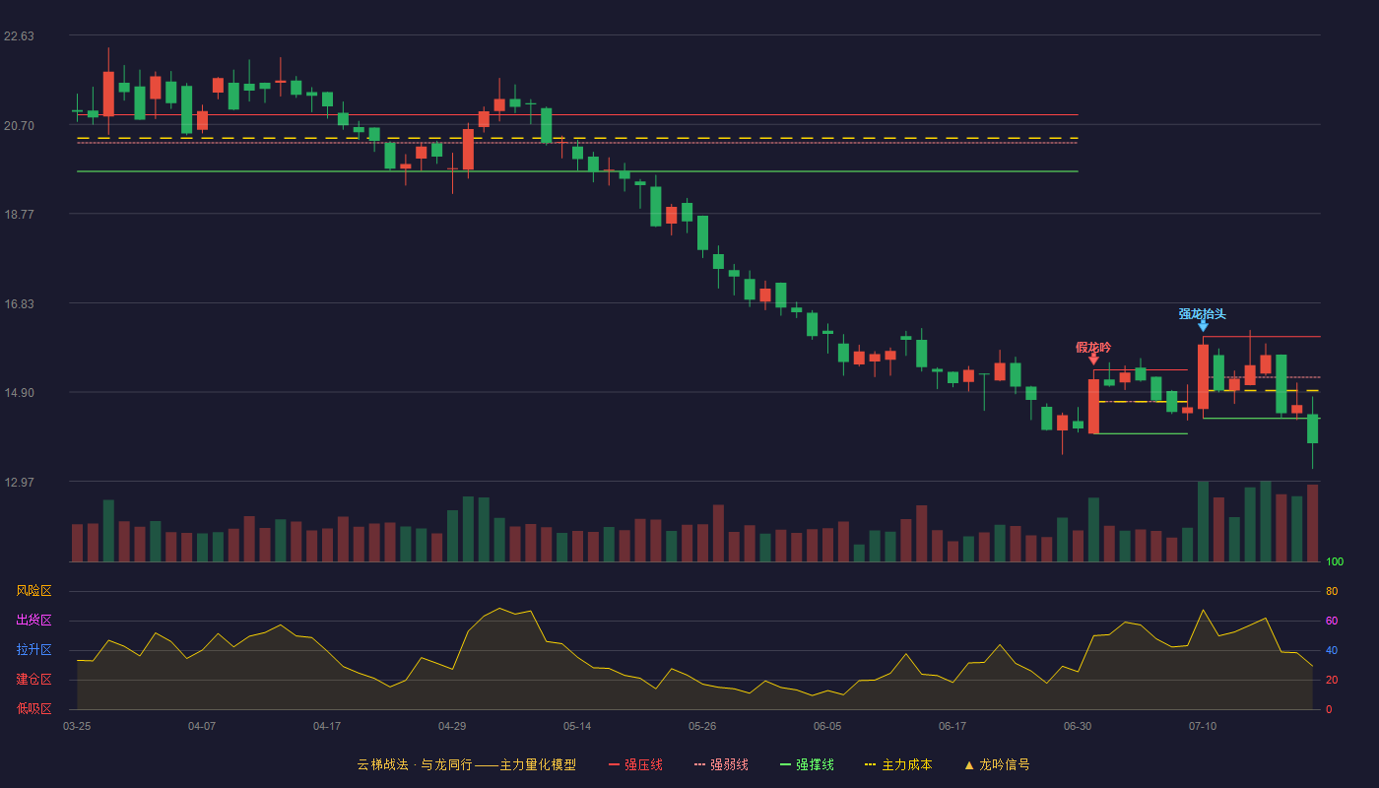1379x788 pixels.
Task: Click the 03-25 date axis label
Action: pos(77,726)
